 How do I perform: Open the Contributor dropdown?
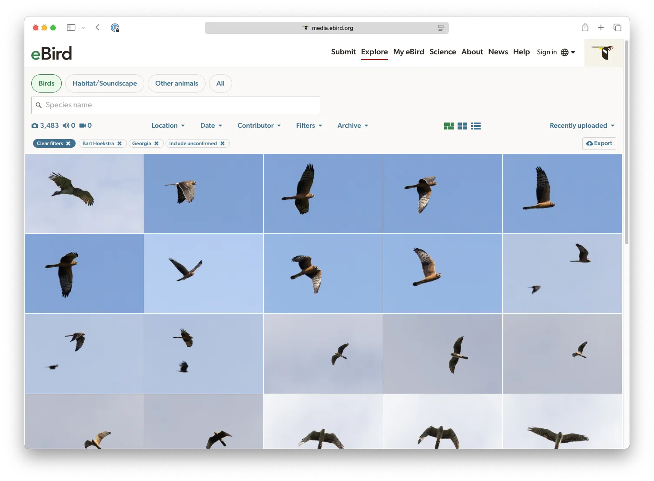point(259,126)
